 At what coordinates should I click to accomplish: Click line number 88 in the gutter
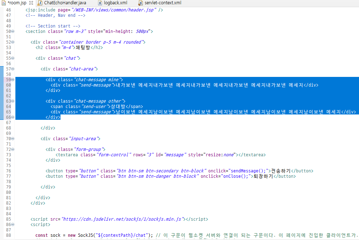click(9, 235)
